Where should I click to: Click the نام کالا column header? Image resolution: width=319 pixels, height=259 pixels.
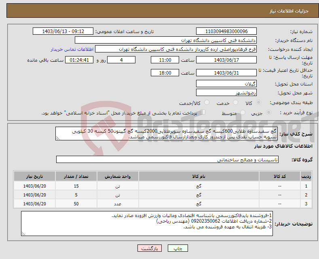pos(199,176)
